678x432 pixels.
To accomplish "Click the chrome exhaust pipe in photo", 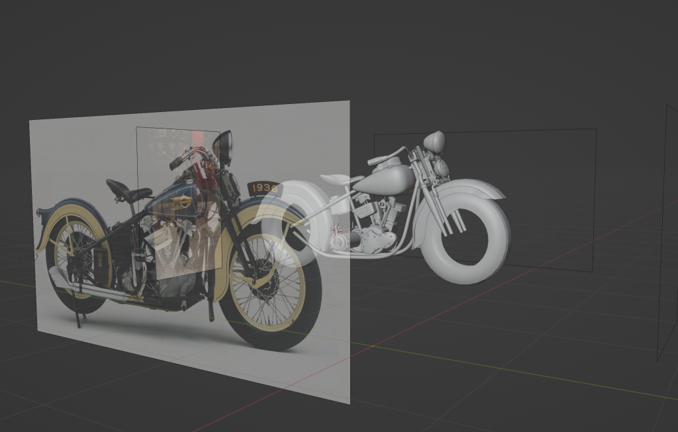I will 93,289.
